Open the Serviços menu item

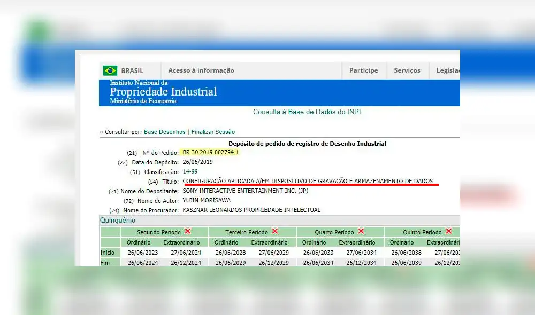tap(407, 70)
